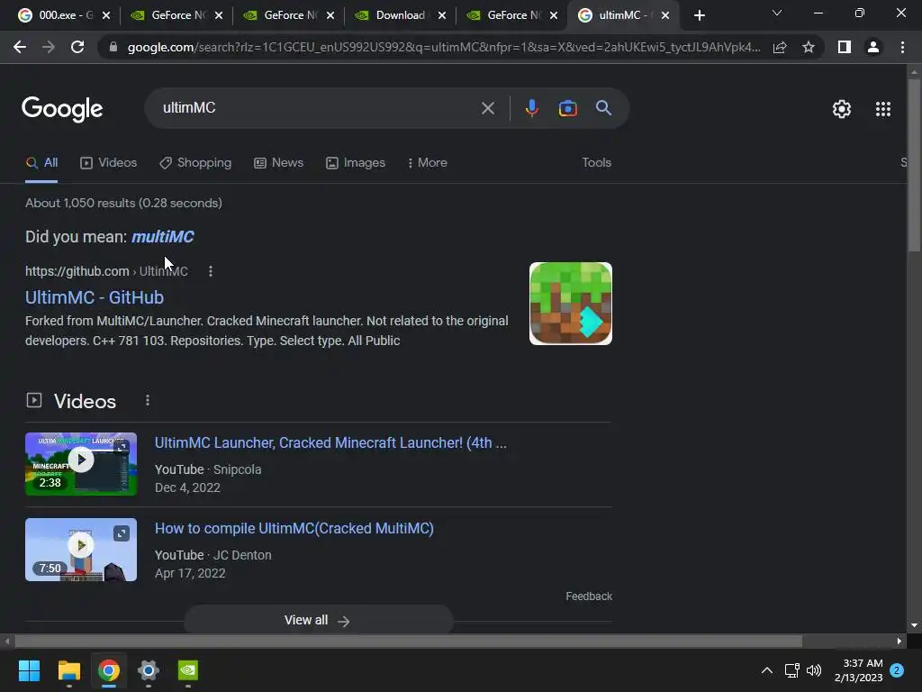Expand the tab search dropdown
922x692 pixels.
[x=777, y=13]
